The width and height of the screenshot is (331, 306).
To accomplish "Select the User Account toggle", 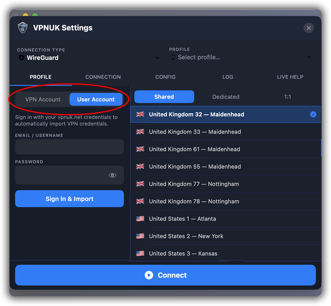I will click(x=96, y=99).
